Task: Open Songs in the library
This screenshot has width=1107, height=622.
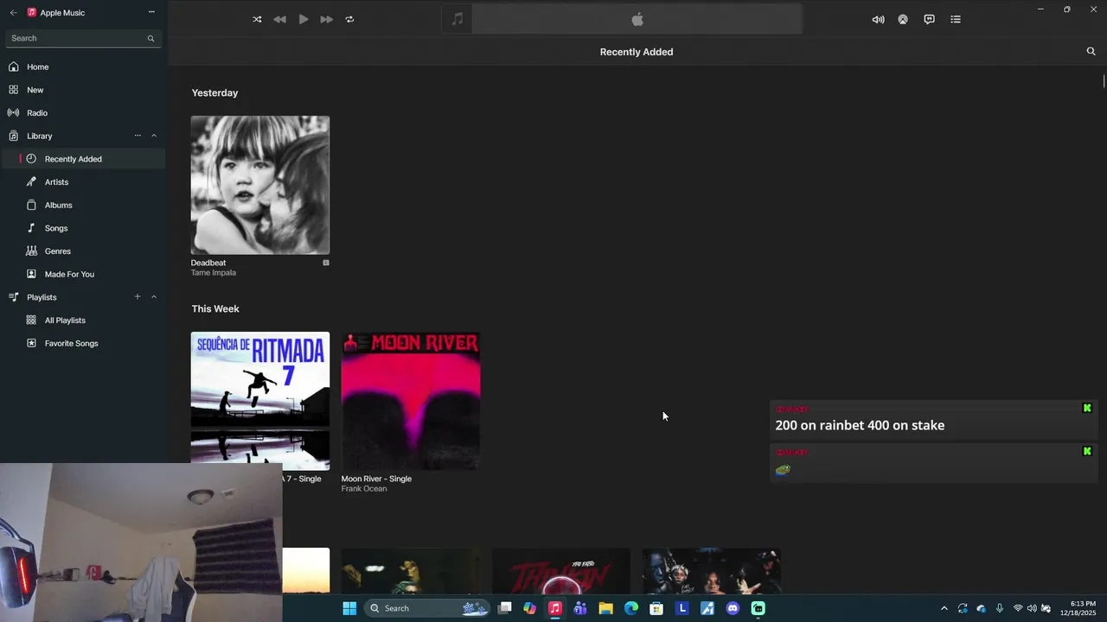Action: [x=83, y=228]
